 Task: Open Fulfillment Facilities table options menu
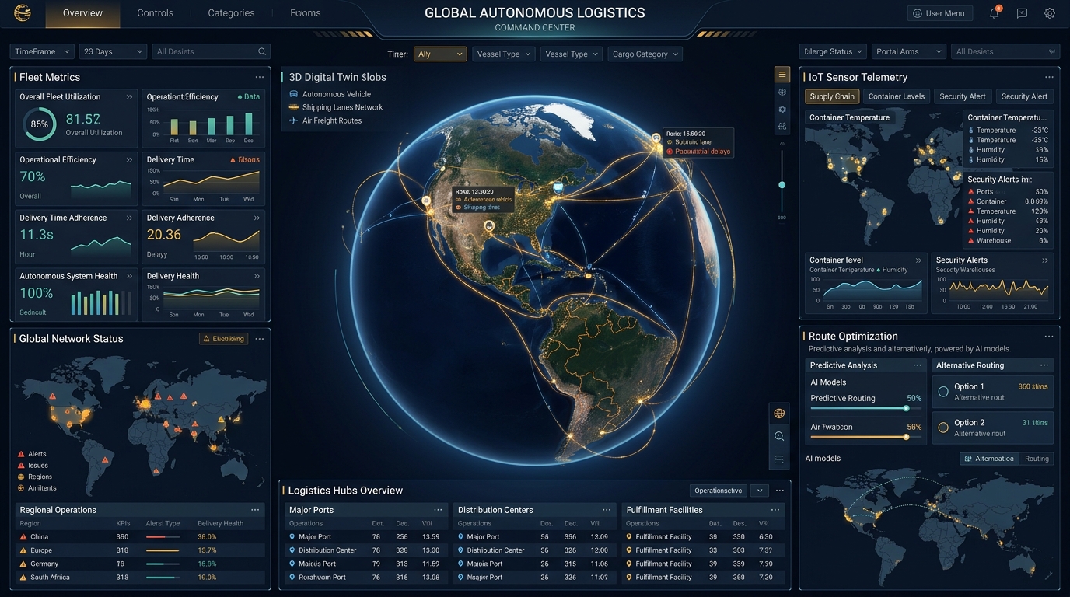point(775,510)
